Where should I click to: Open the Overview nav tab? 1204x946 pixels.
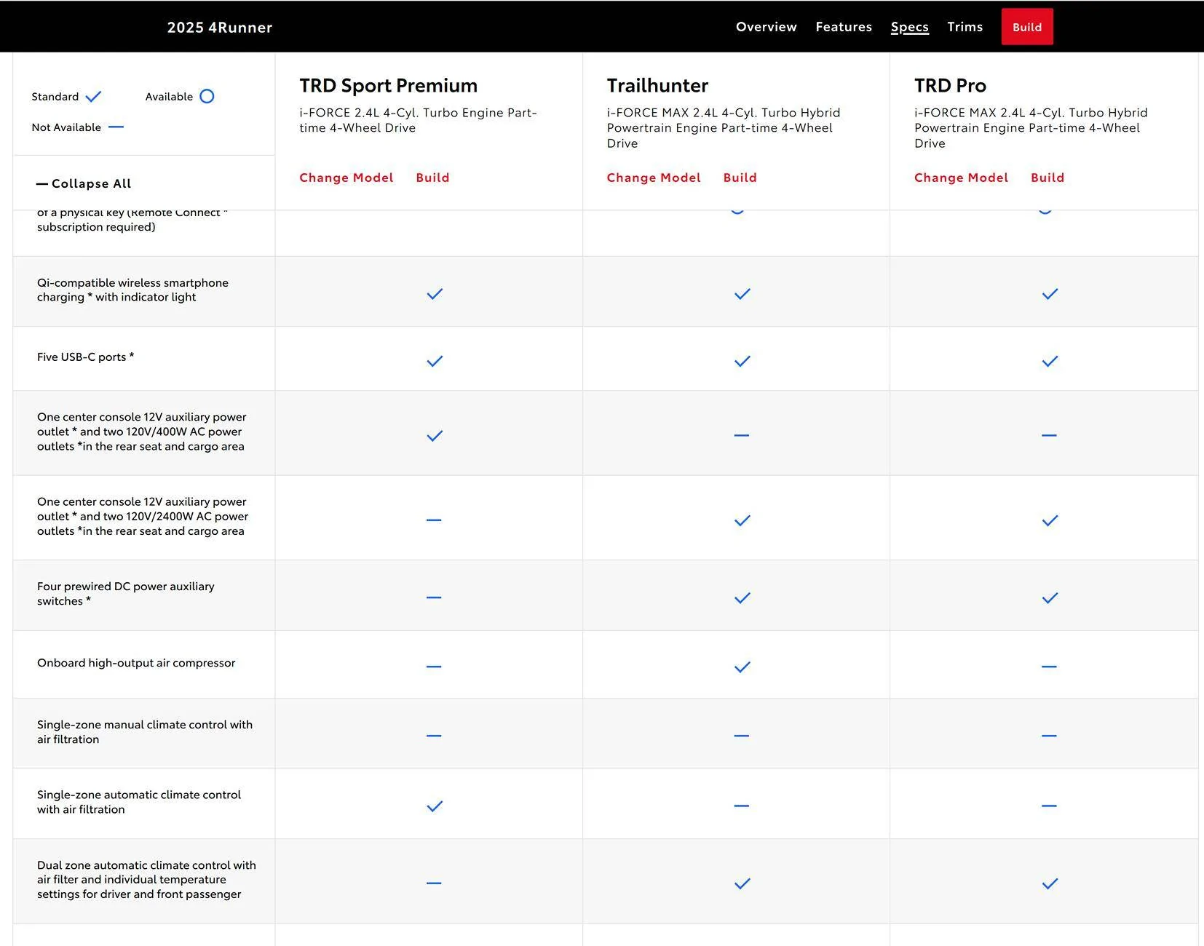[766, 27]
